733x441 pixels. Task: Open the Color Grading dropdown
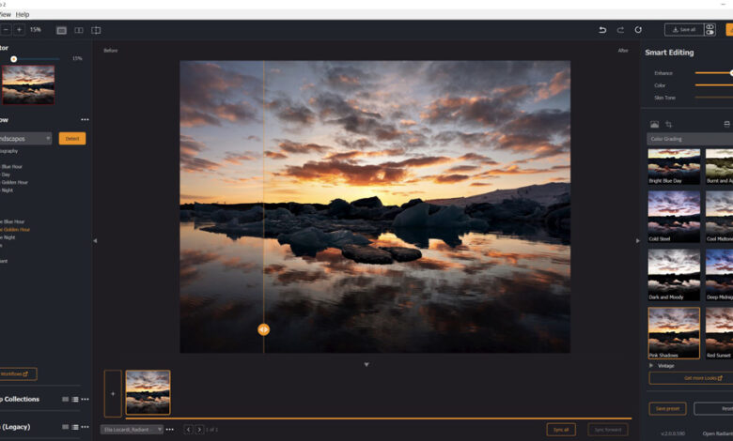690,139
